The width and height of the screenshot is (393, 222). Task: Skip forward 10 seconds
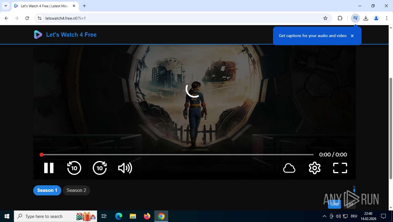point(100,168)
